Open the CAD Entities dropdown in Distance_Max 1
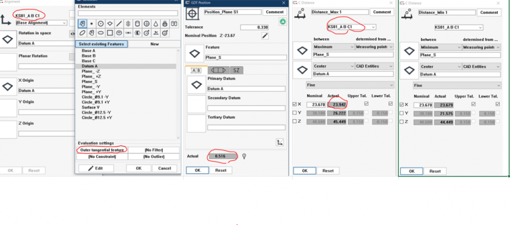Viewport: 510px width, 225px height. pyautogui.click(x=374, y=66)
